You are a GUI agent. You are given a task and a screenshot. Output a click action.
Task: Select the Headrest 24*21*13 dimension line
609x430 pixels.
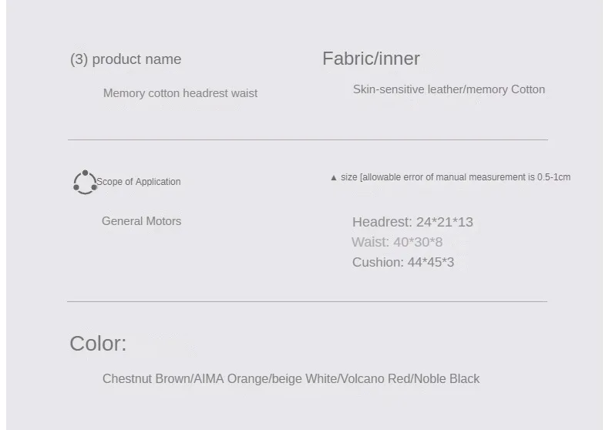pos(412,222)
